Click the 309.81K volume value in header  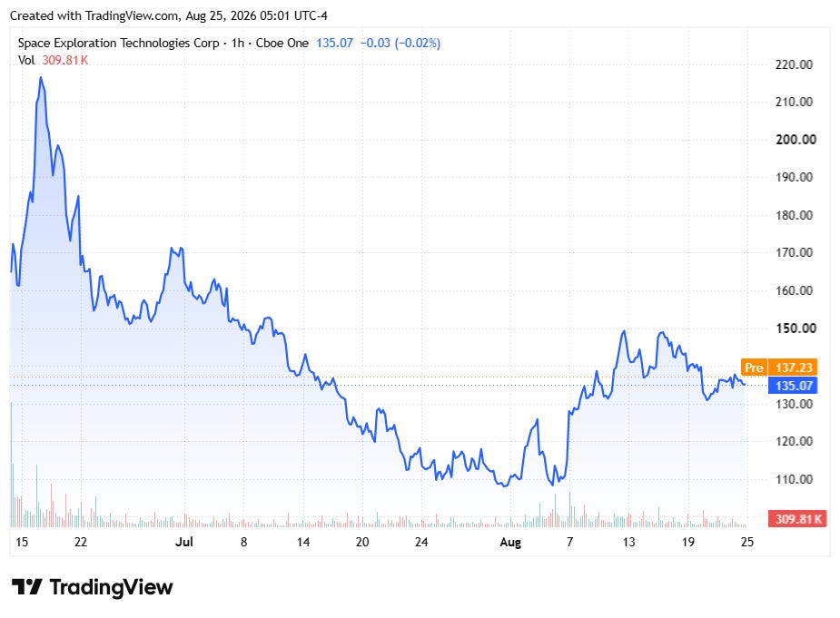[x=64, y=60]
